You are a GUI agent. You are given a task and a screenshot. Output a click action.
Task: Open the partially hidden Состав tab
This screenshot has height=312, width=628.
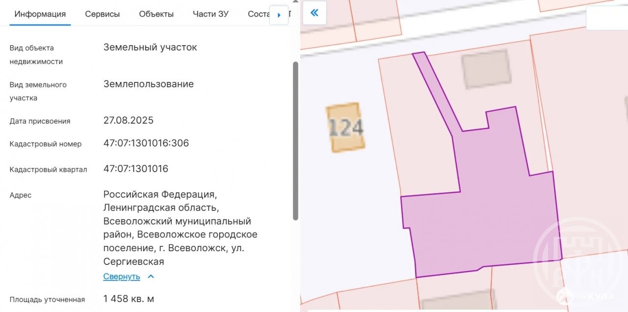[x=259, y=14]
